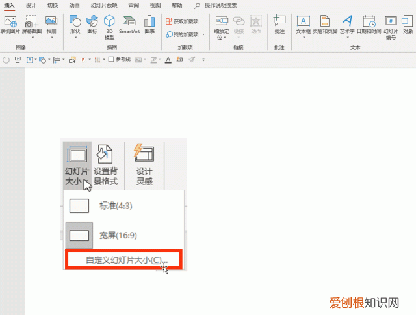This screenshot has height=315, width=416.
Task: Click the format painter brush icon
Action: pyautogui.click(x=192, y=60)
